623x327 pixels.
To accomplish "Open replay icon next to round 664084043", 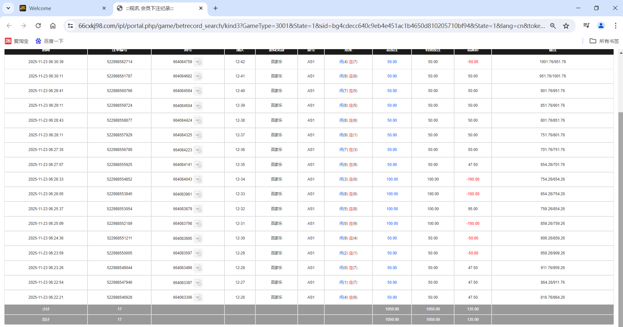I will 198,179.
